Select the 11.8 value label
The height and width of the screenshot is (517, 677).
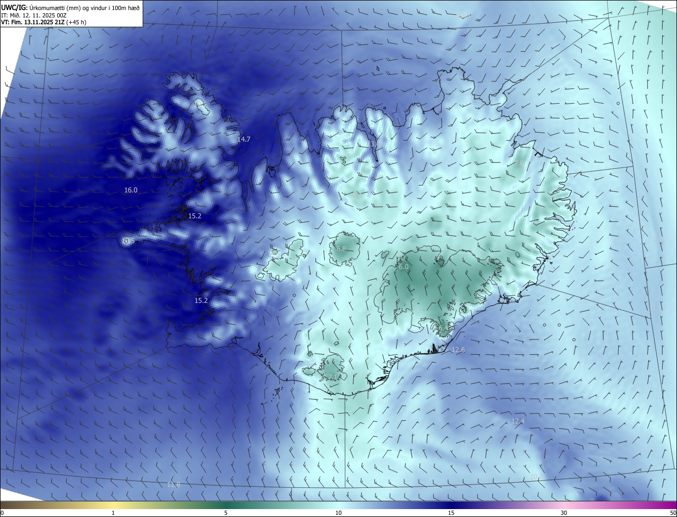click(x=173, y=484)
